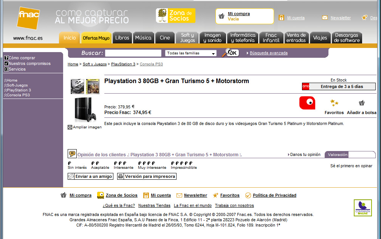Open the Libros tab
381x239 pixels.
(122, 38)
